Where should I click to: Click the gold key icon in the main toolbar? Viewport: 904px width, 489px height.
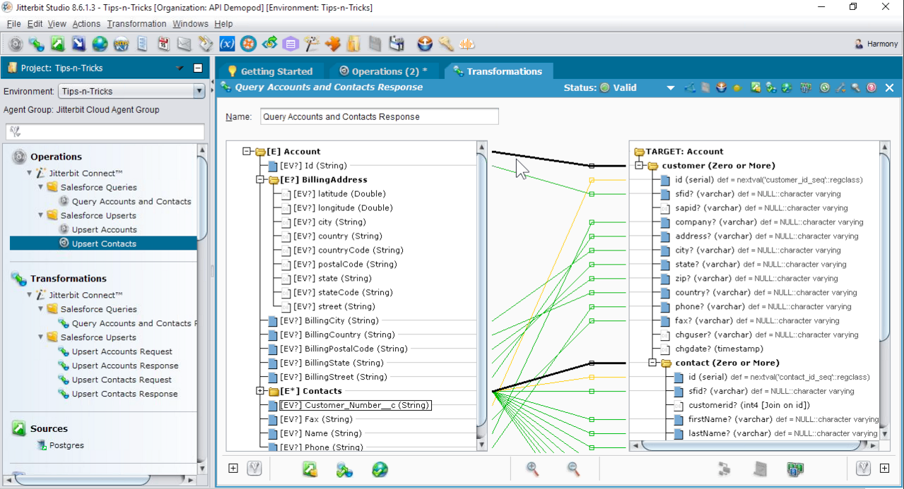tap(446, 44)
